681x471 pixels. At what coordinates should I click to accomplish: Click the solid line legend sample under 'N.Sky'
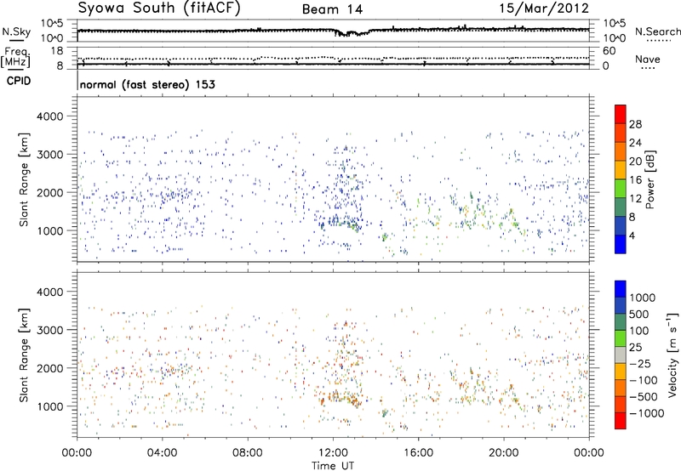point(16,40)
